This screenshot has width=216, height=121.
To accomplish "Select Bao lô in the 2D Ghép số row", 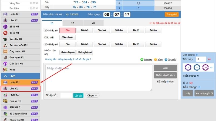I will coord(136,44).
